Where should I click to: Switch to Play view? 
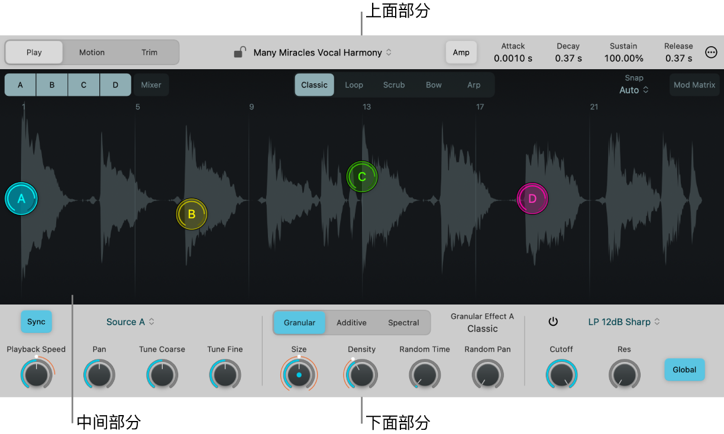pos(34,52)
